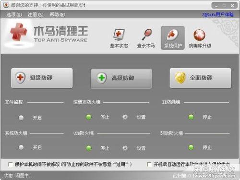Check 开机后自动运行本软件 checkbox
The height and width of the screenshot is (180, 240).
pos(149,165)
